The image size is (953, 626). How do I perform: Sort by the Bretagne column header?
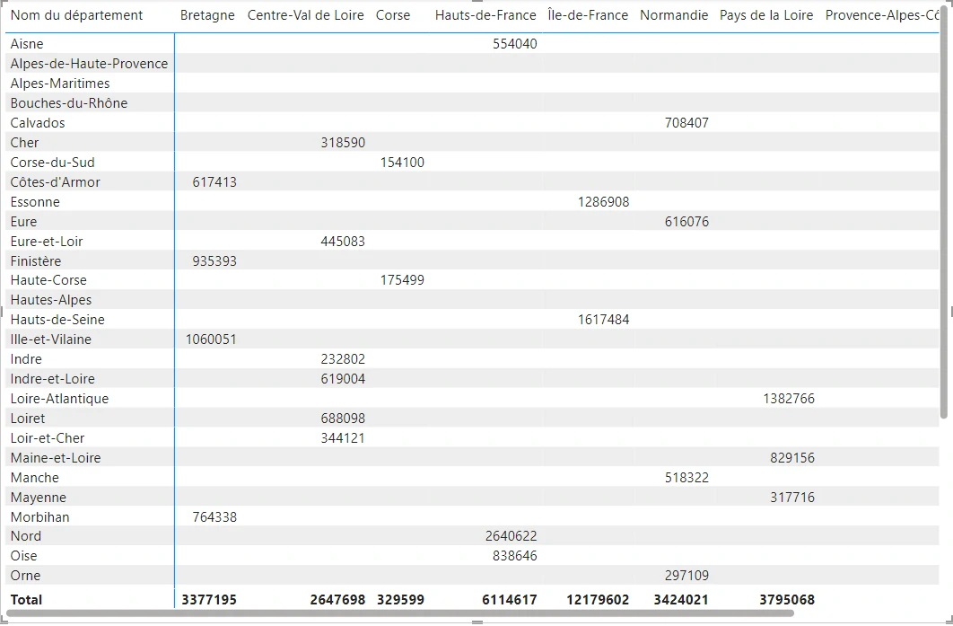click(x=207, y=15)
